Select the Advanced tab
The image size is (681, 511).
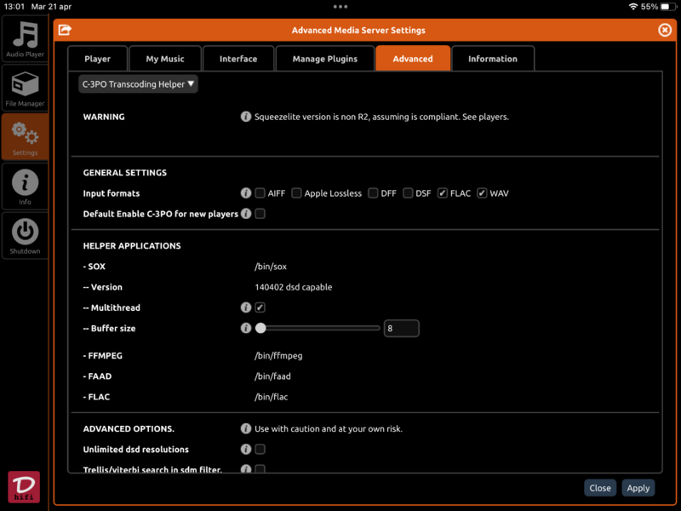pos(413,58)
